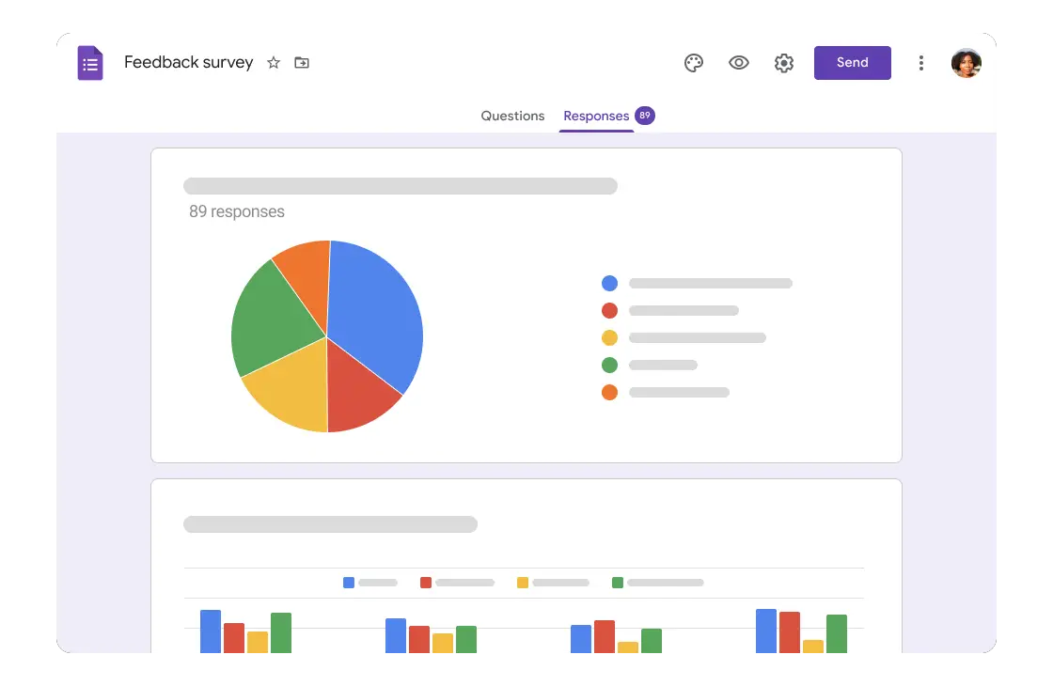Open the overflow three-dot menu
The image size is (1053, 686).
click(921, 62)
